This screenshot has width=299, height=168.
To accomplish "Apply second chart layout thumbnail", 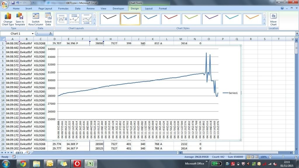I will pyautogui.click(x=74, y=19).
